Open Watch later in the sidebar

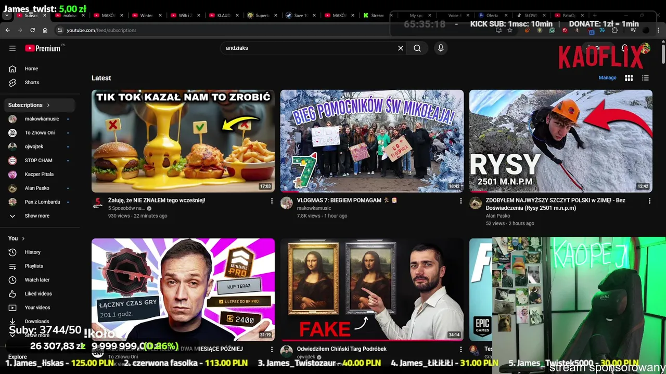click(40, 280)
